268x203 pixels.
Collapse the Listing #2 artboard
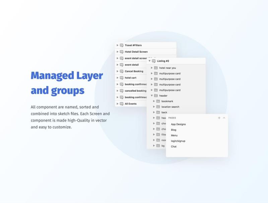150,61
